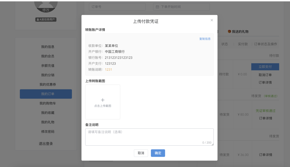Go to 余额充值 in the sidebar
The width and height of the screenshot is (290, 167).
(48, 66)
